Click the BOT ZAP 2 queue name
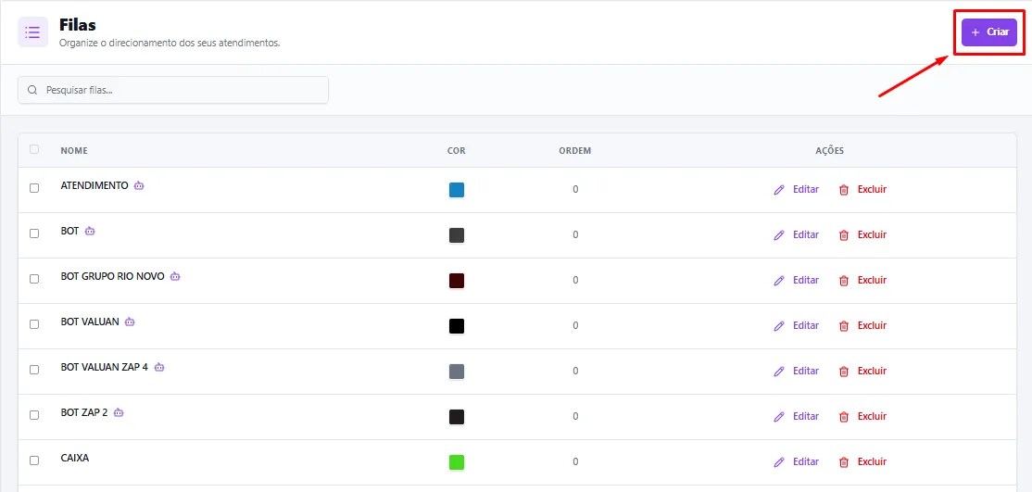 click(x=84, y=413)
